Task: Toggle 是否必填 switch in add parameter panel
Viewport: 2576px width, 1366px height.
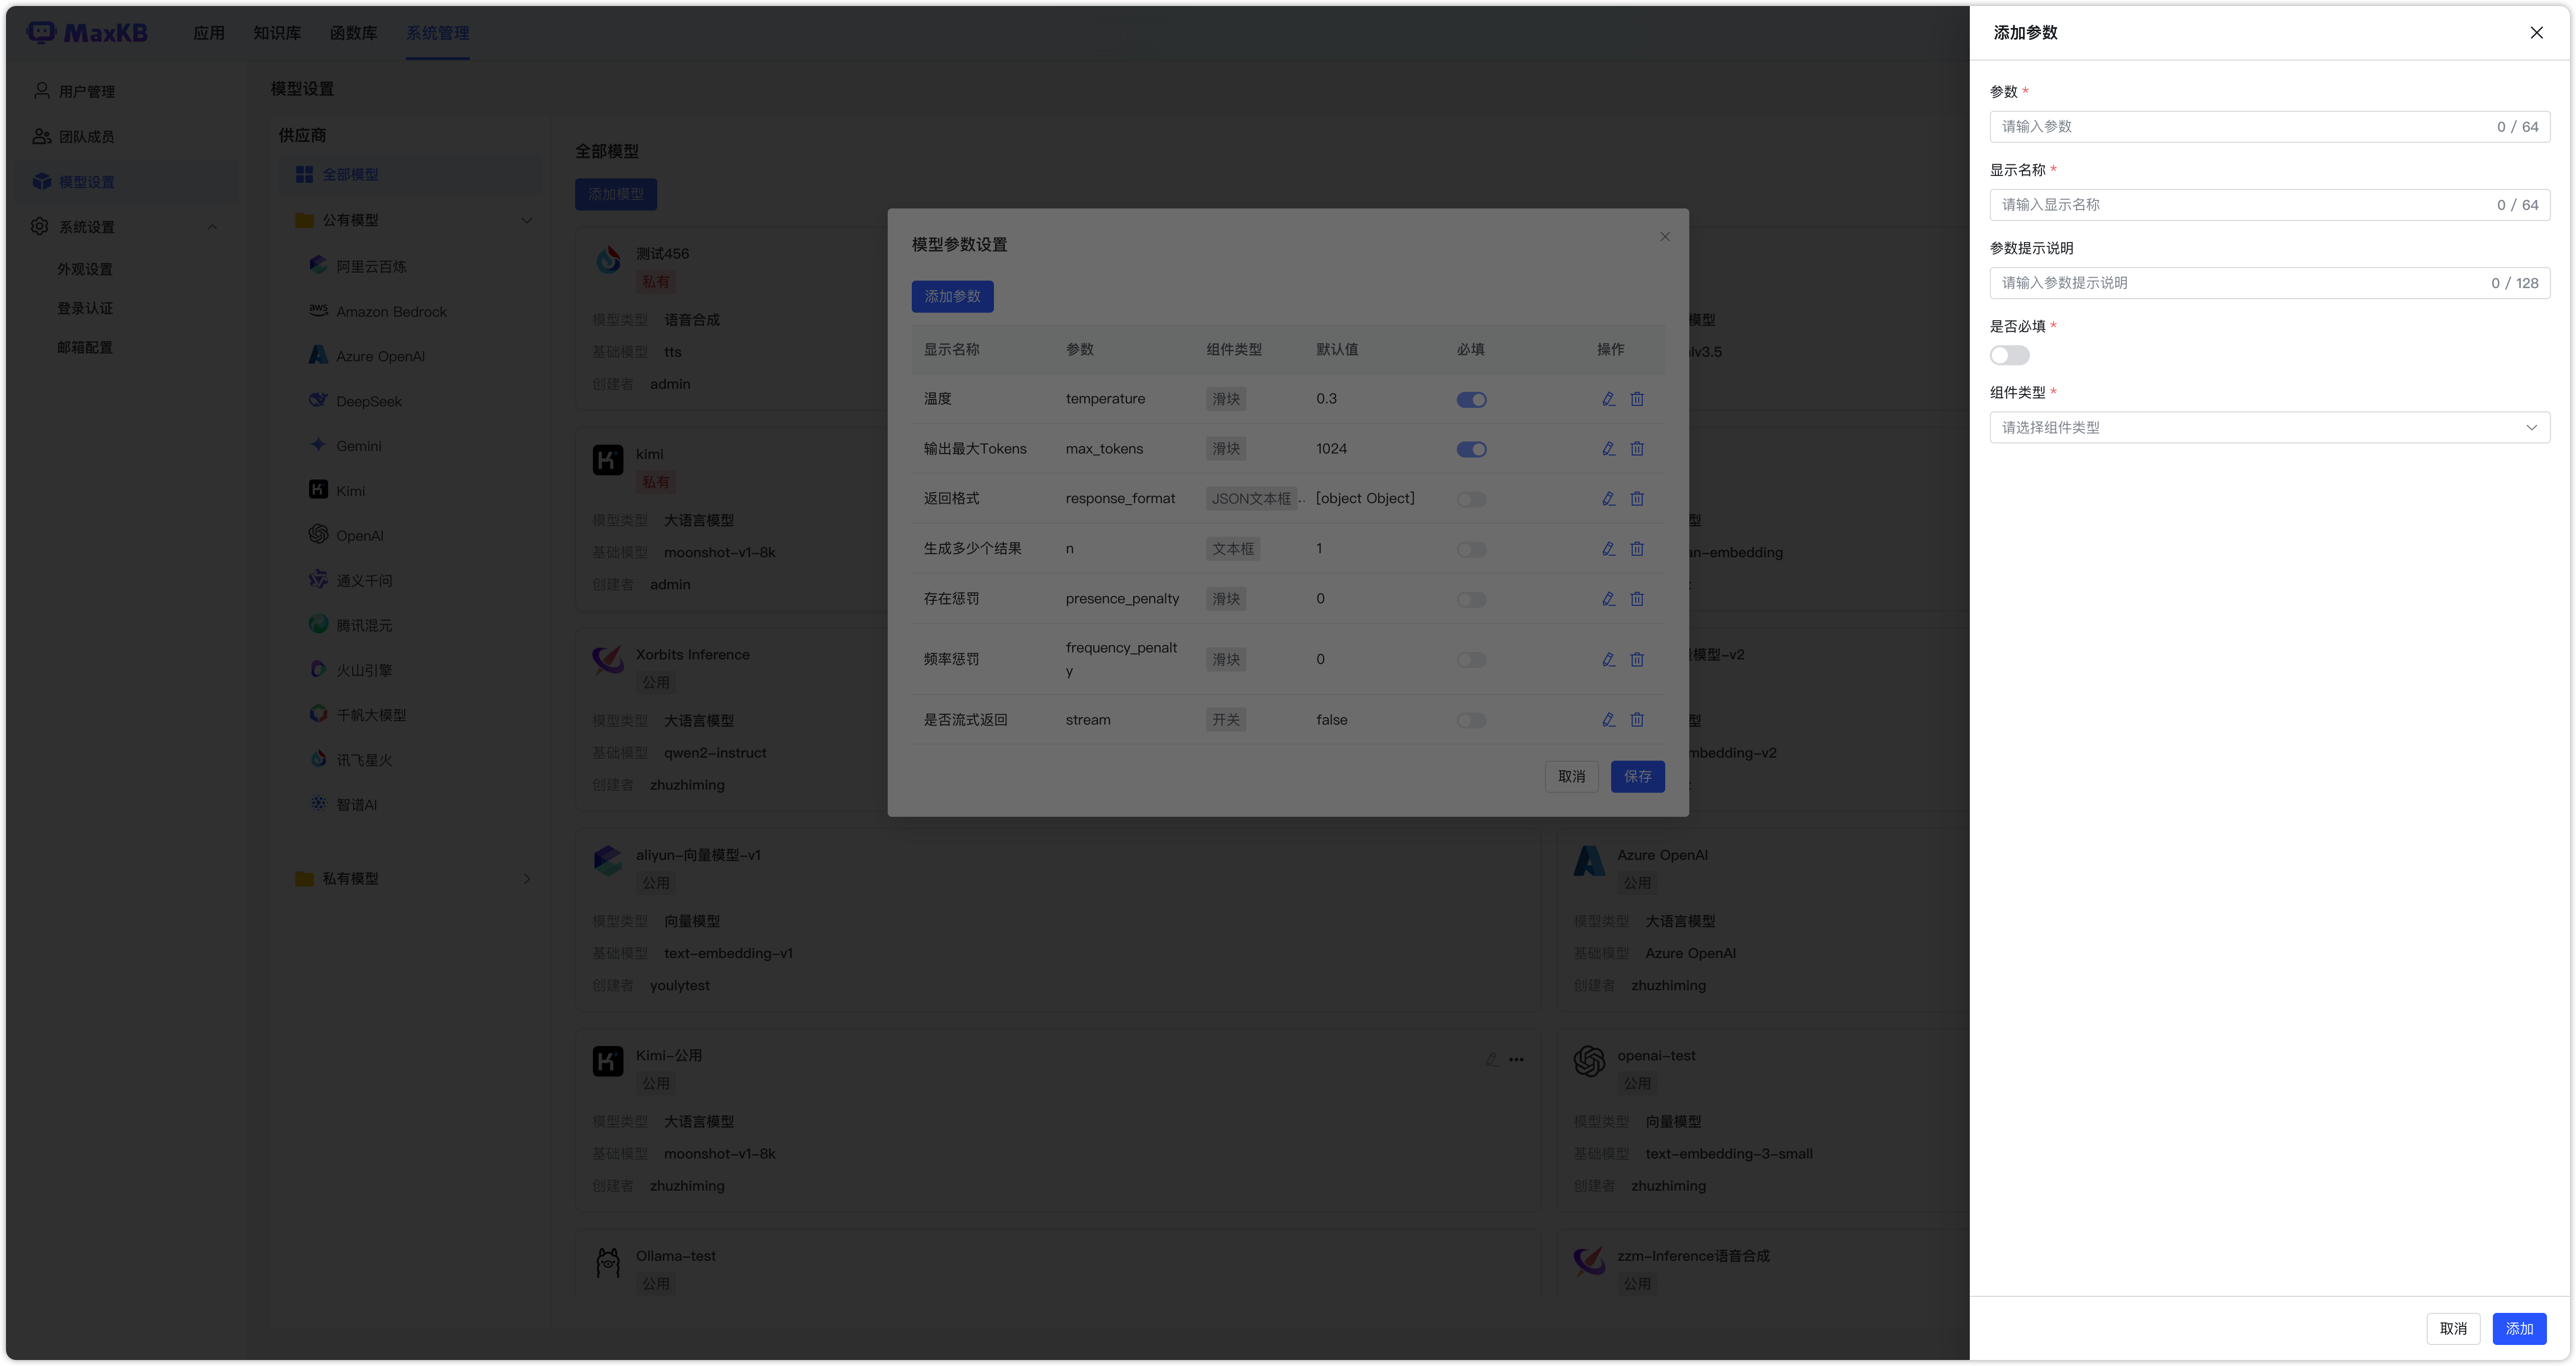Action: (x=2009, y=356)
